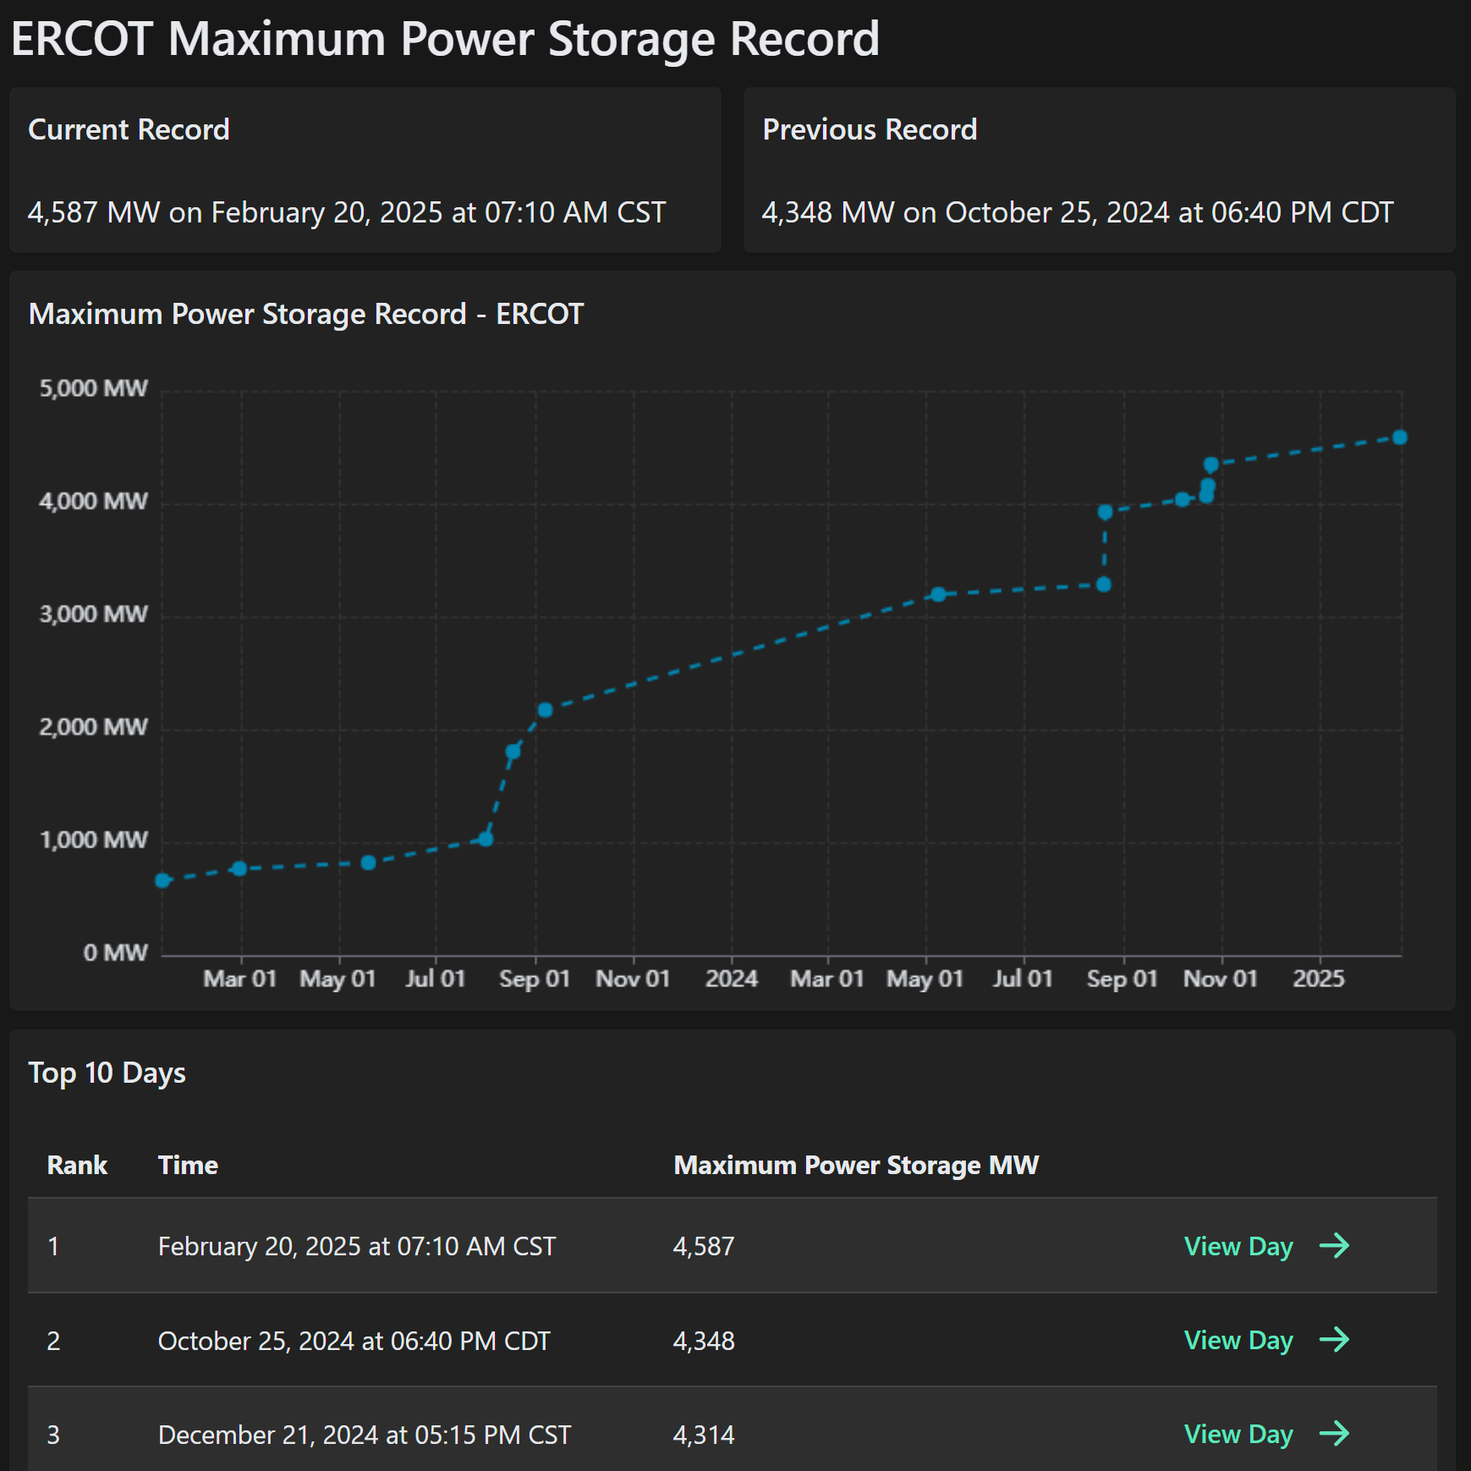This screenshot has width=1471, height=1471.
Task: Click 'December 21, 2024 at 05:15 PM CST' table cell
Action: pos(365,1435)
